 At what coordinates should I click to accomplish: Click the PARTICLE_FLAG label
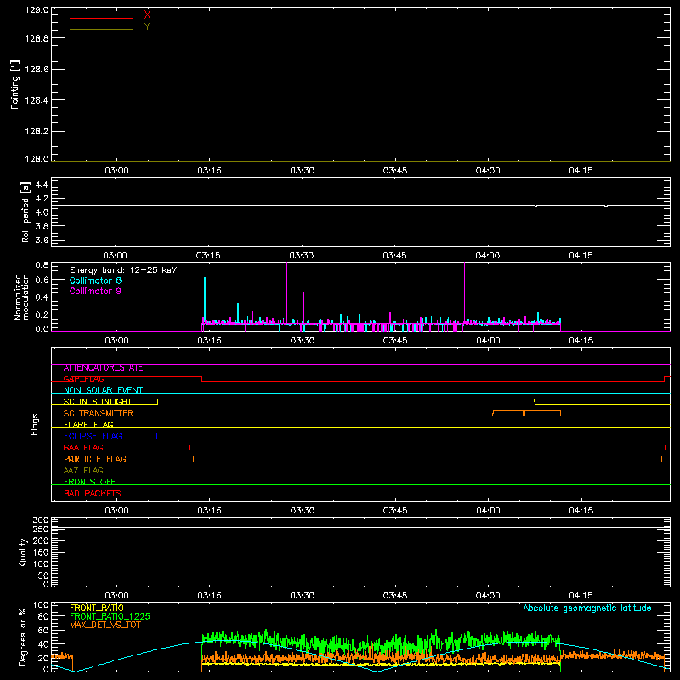coord(95,459)
